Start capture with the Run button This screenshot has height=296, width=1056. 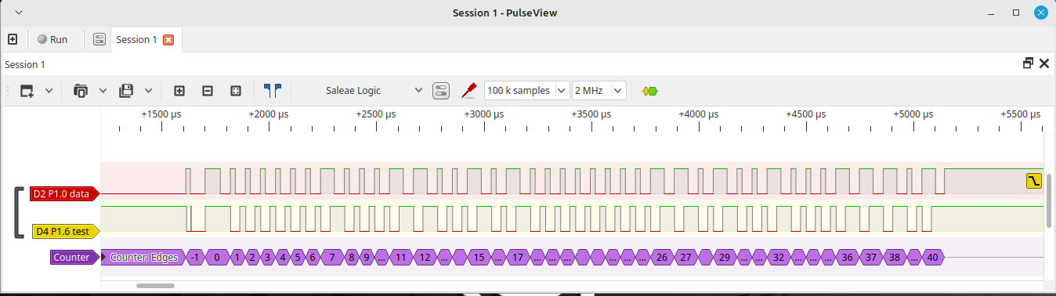click(x=52, y=39)
